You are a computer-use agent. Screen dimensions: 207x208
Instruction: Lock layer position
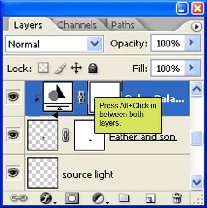76,68
